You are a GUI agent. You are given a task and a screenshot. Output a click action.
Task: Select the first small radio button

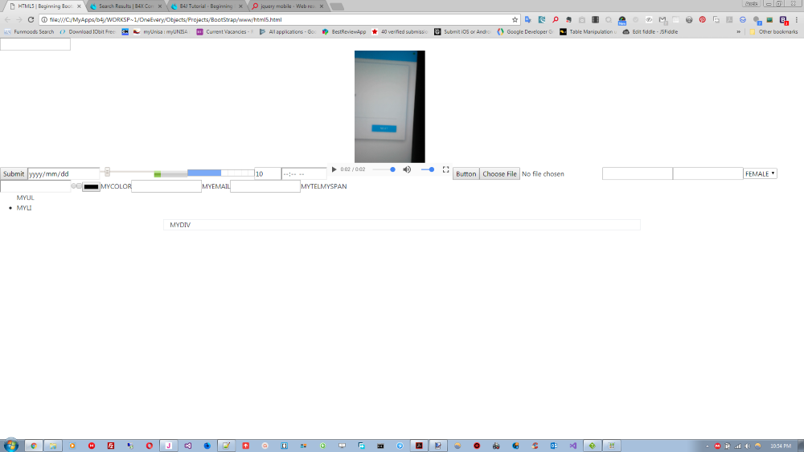pos(73,185)
